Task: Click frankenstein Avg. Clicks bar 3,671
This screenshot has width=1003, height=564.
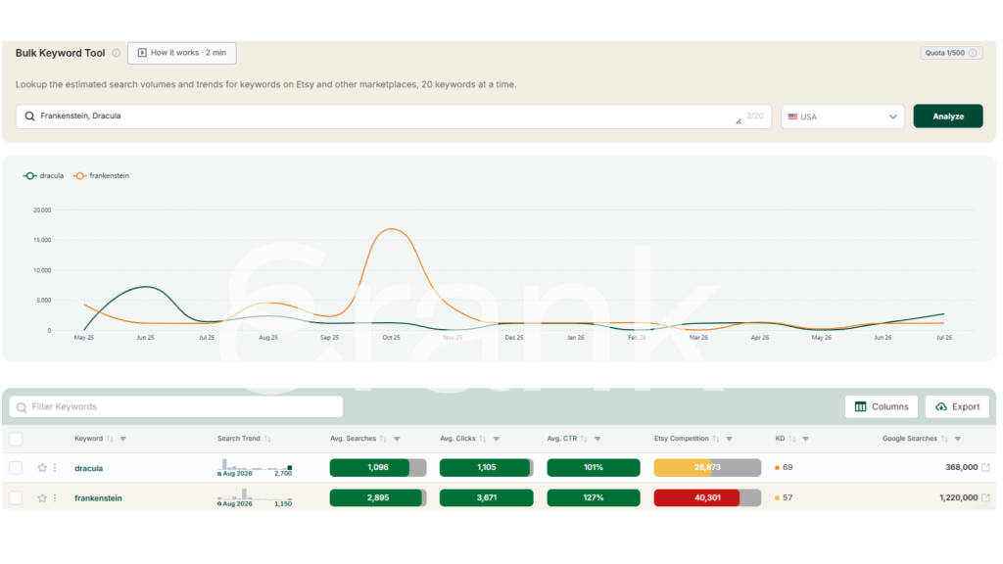Action: pos(486,497)
